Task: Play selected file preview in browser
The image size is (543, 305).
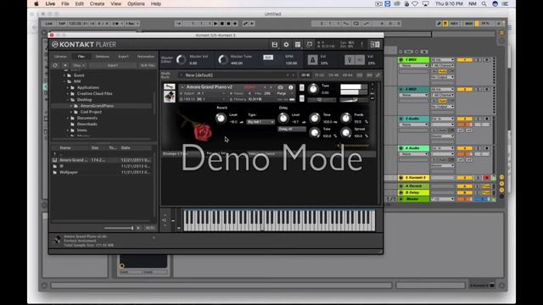Action: click(138, 228)
